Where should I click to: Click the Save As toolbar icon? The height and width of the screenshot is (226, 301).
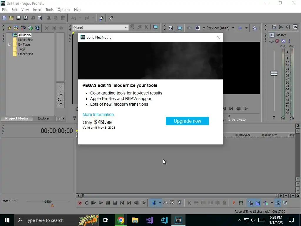[26, 18]
